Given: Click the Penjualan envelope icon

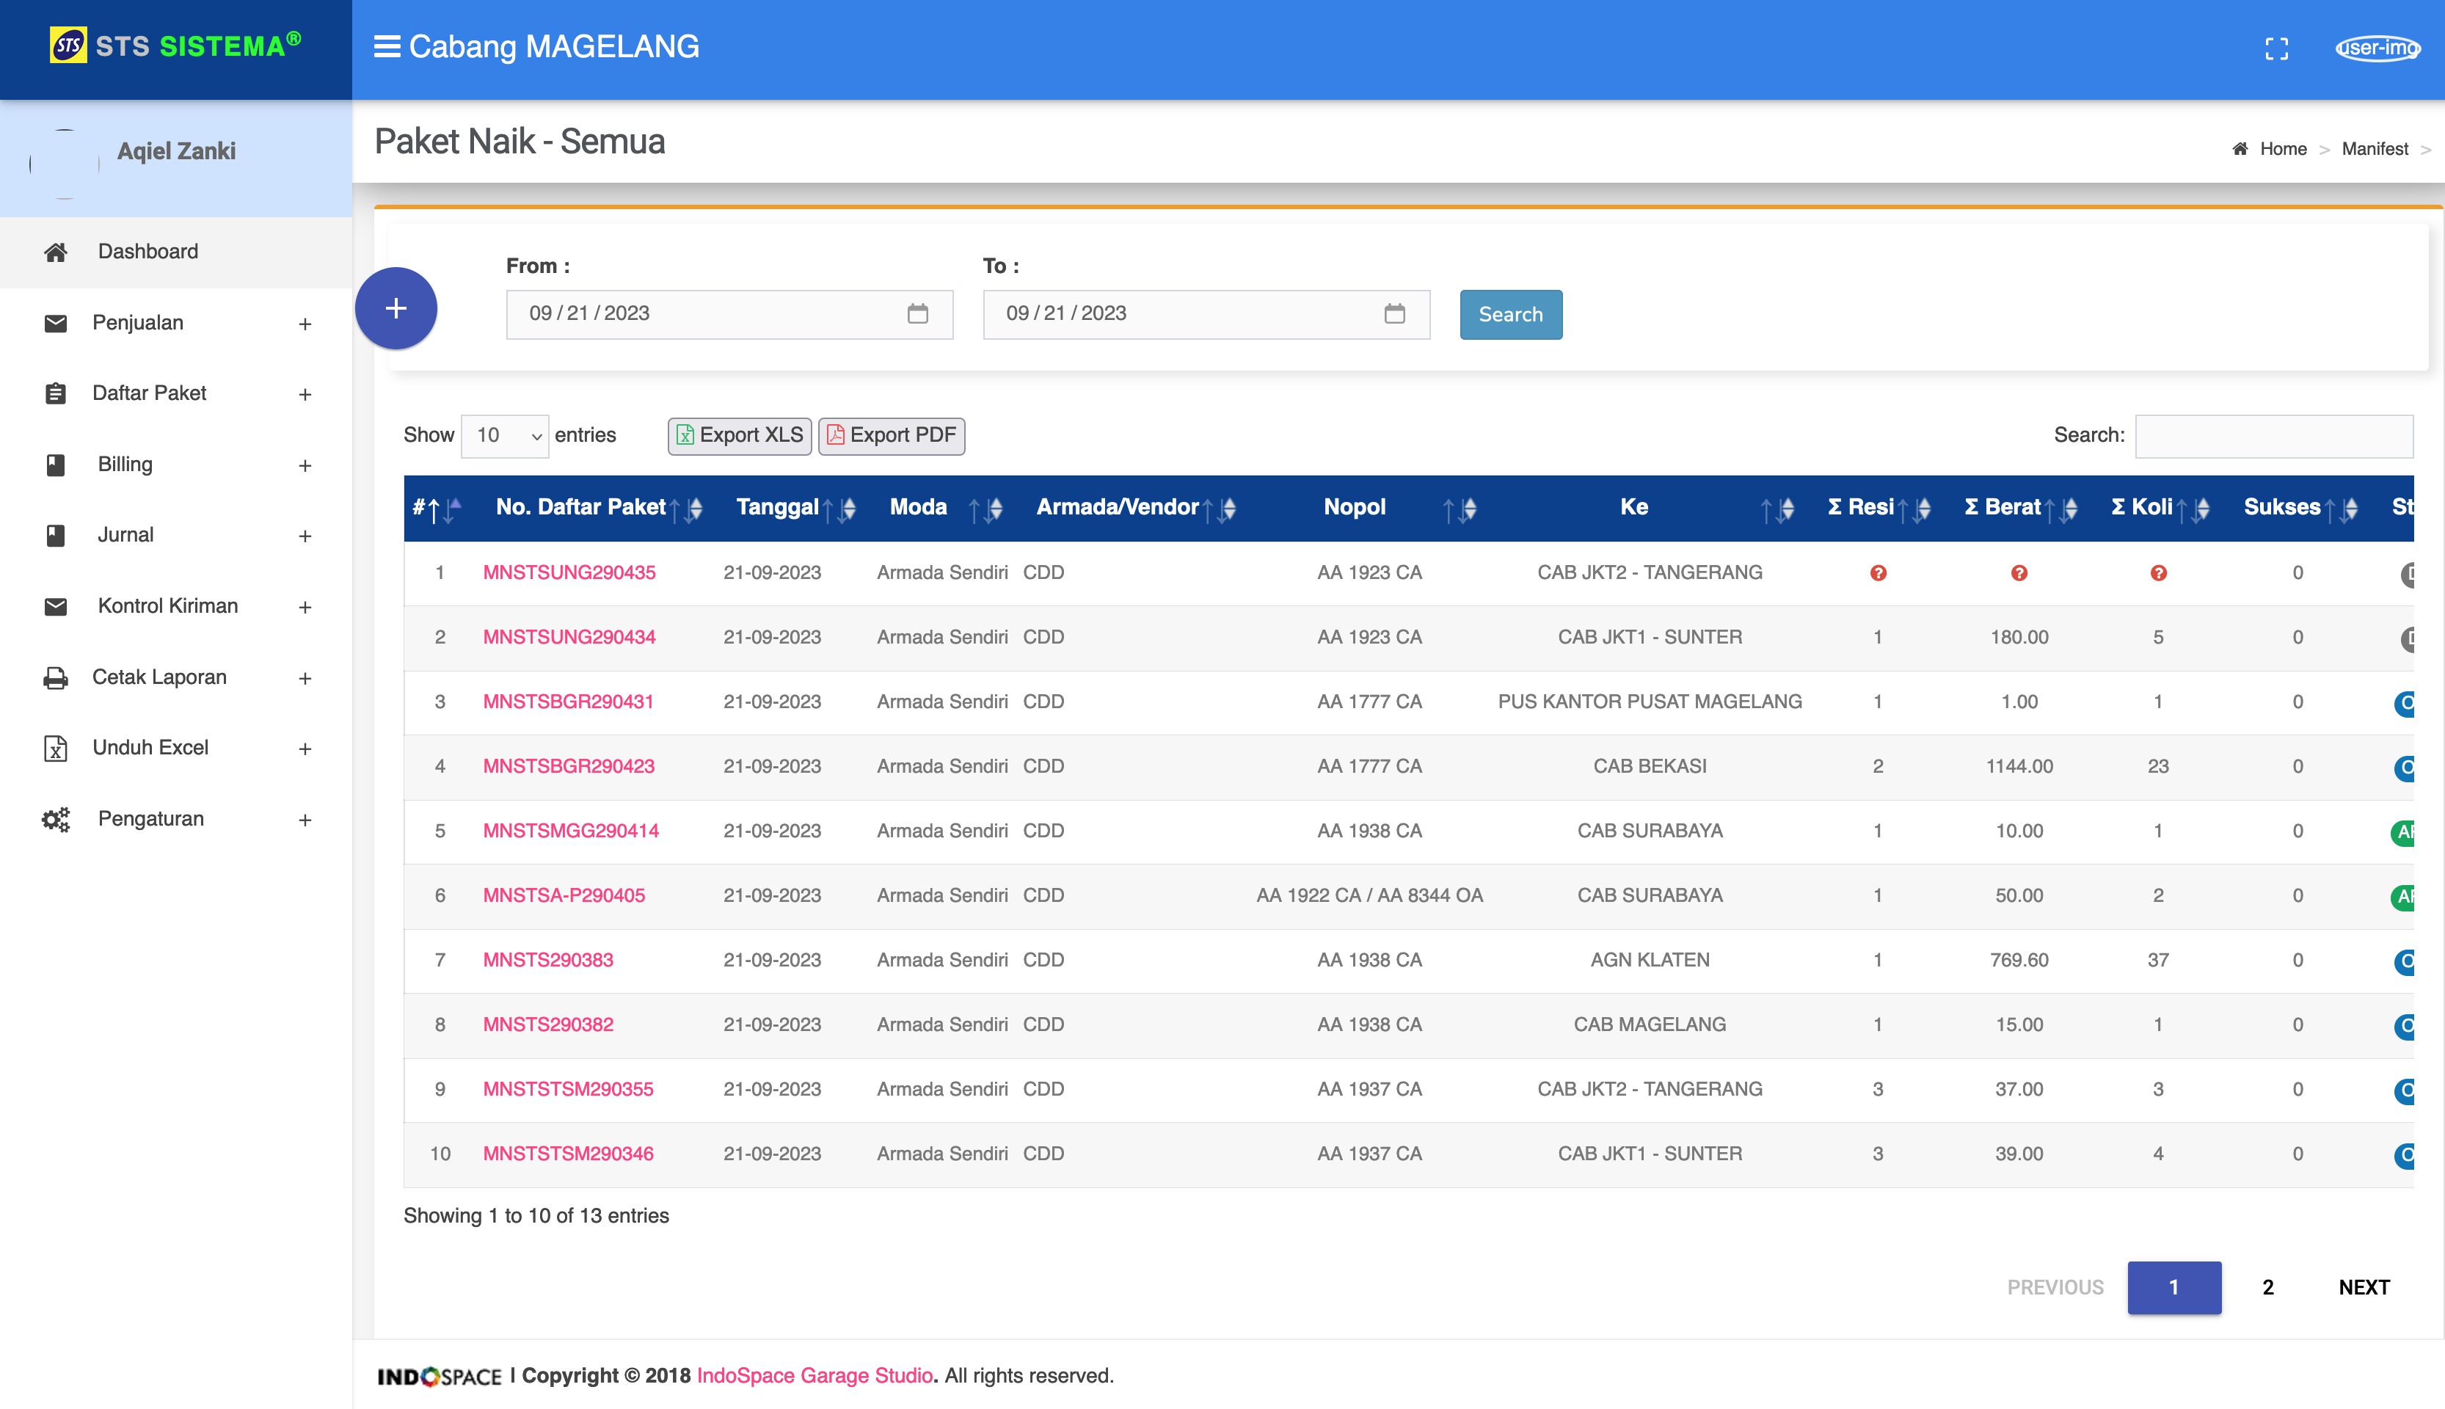Looking at the screenshot, I should click(x=56, y=323).
